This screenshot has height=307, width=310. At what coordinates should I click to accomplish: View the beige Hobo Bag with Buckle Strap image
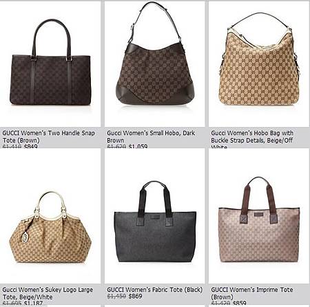[259, 59]
